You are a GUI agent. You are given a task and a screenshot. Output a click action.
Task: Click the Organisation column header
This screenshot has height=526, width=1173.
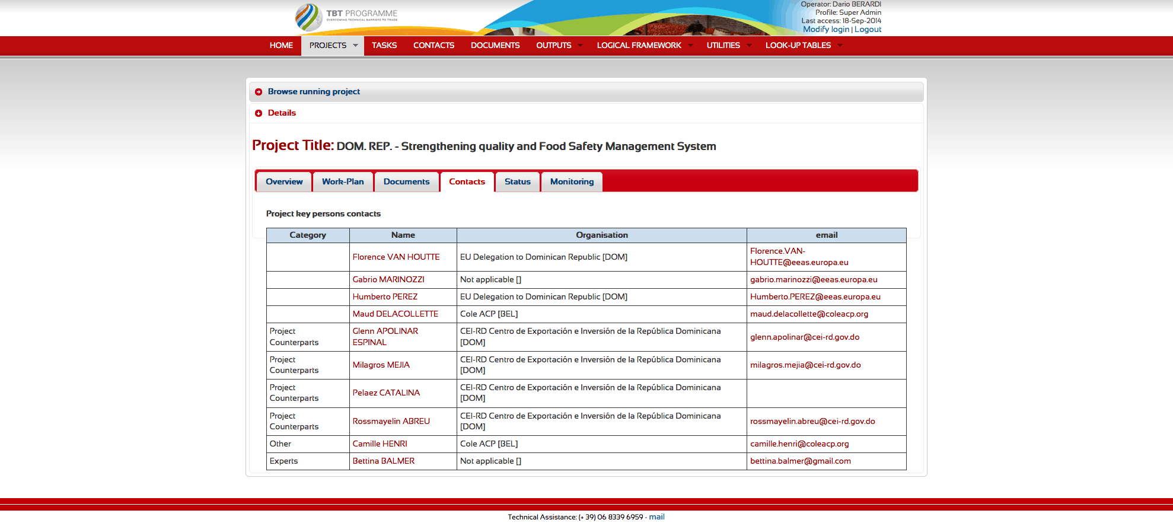[x=602, y=235]
